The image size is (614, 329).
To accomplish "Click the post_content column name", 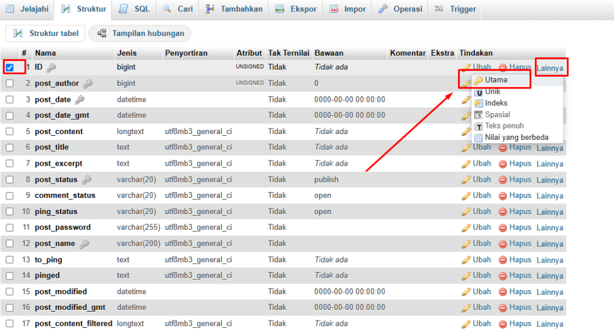I will 59,132.
